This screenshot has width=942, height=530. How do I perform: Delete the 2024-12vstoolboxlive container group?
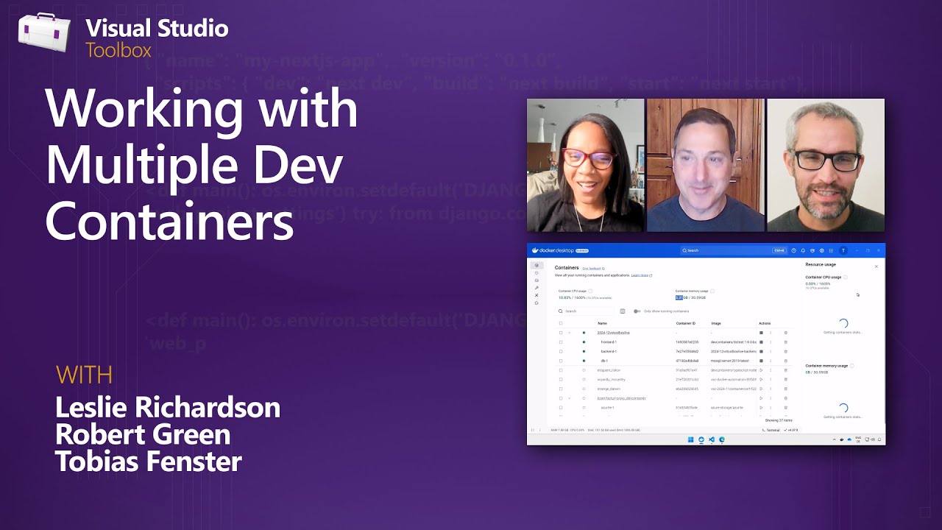[x=785, y=333]
